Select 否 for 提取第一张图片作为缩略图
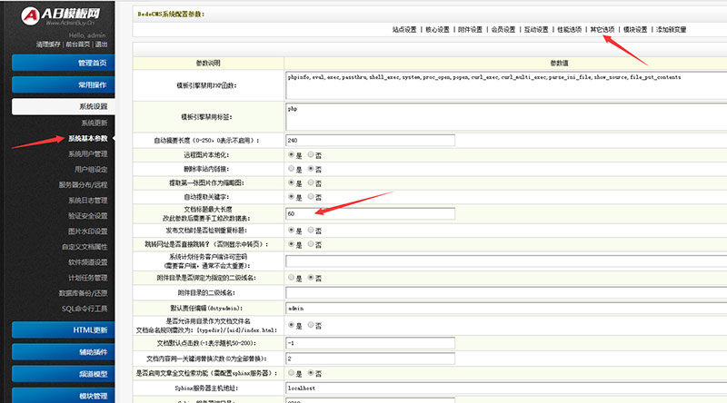 [311, 182]
